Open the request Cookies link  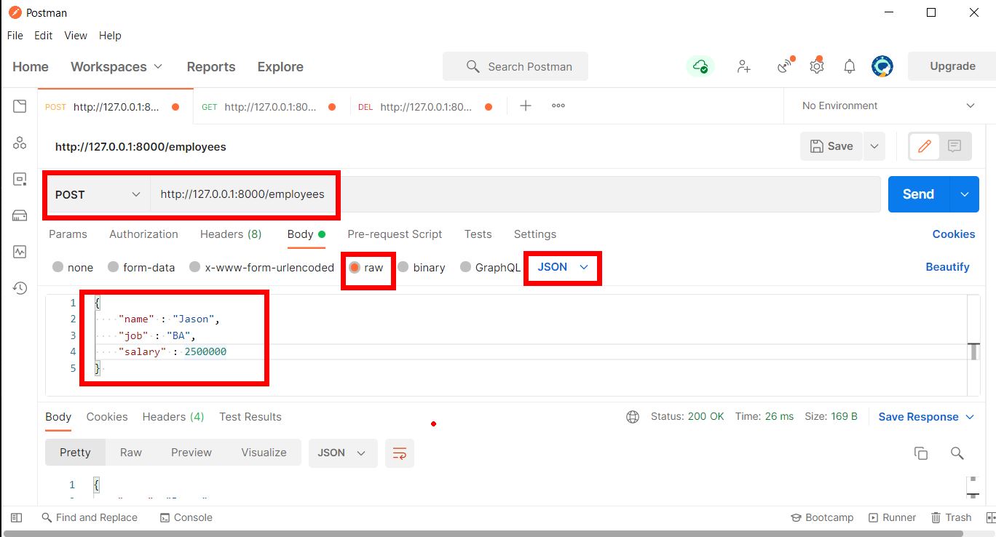(x=954, y=234)
